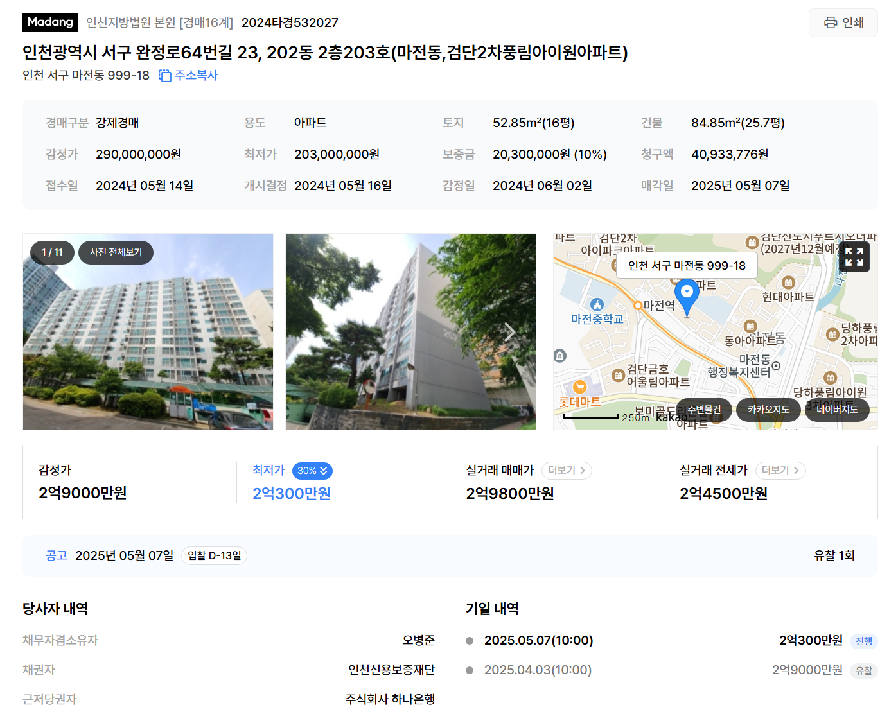Image resolution: width=889 pixels, height=714 pixels.
Task: Click the 최저가 label in price summary
Action: 268,470
